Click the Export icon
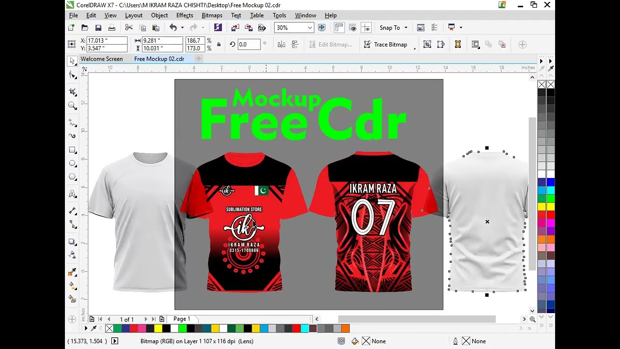Image resolution: width=620 pixels, height=349 pixels. click(x=248, y=28)
